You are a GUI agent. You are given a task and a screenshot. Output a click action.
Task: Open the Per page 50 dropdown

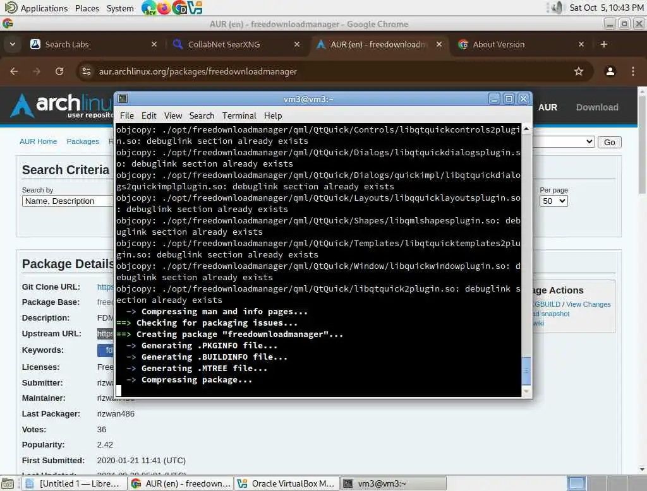pyautogui.click(x=553, y=201)
